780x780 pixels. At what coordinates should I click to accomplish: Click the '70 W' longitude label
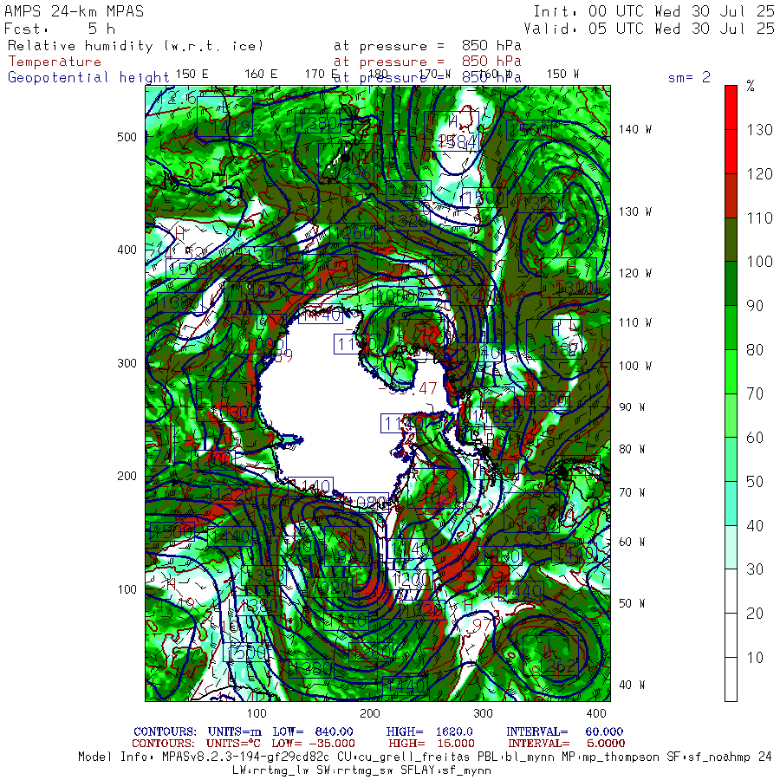633,492
